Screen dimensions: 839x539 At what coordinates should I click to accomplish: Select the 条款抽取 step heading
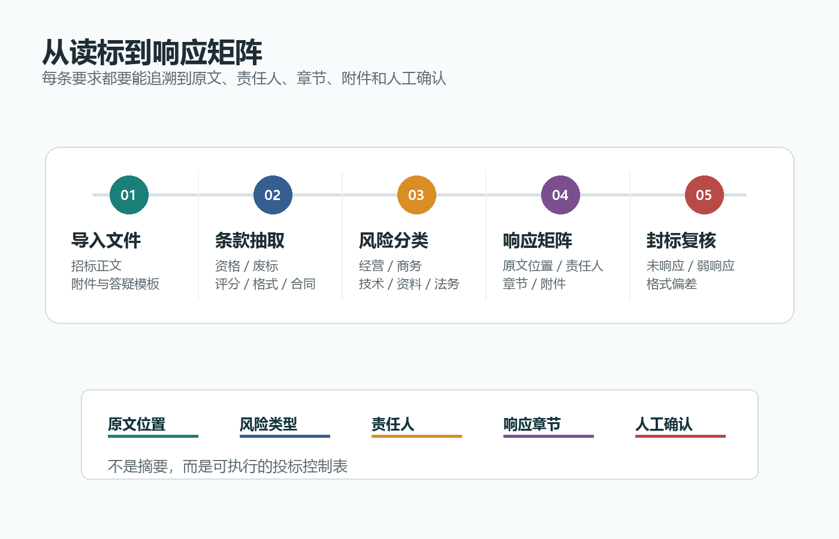(250, 241)
